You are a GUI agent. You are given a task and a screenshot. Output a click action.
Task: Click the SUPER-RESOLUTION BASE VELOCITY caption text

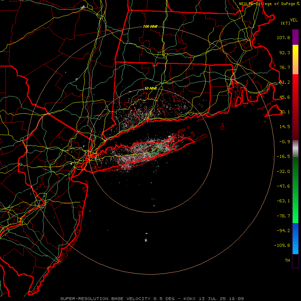[x=105, y=299]
